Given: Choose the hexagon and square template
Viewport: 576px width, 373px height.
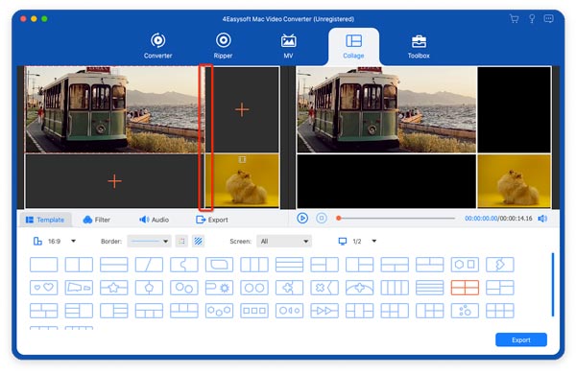Looking at the screenshot, I should pyautogui.click(x=465, y=264).
